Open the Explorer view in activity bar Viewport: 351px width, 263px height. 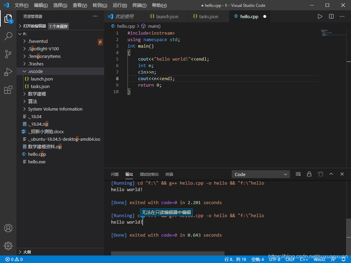8,18
